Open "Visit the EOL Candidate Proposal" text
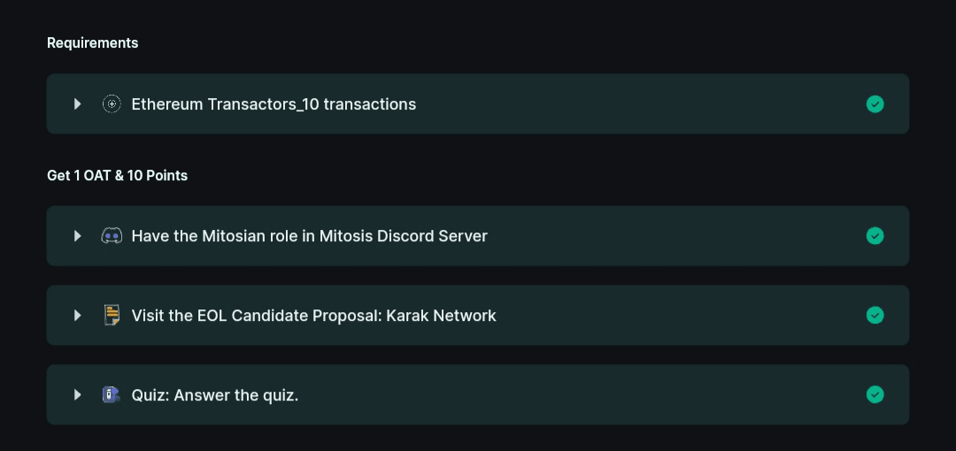Screen dimensions: 956x451 click(313, 316)
